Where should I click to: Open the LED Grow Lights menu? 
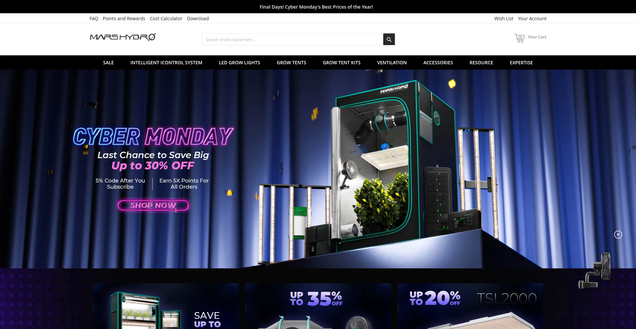coord(239,63)
